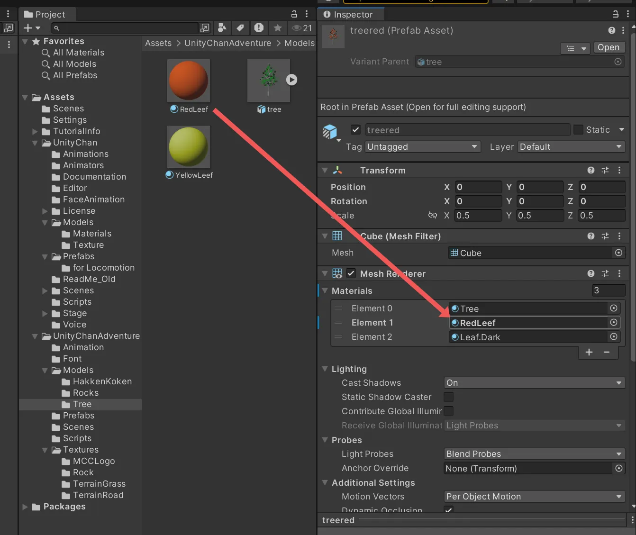Open the Cast Shadows dropdown
The image size is (636, 535).
point(534,383)
